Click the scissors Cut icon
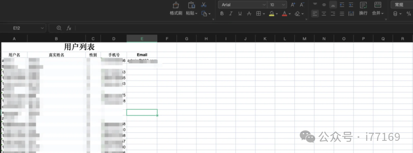 pyautogui.click(x=204, y=5)
